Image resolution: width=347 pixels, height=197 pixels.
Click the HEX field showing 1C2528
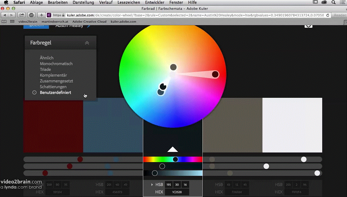pyautogui.click(x=177, y=192)
